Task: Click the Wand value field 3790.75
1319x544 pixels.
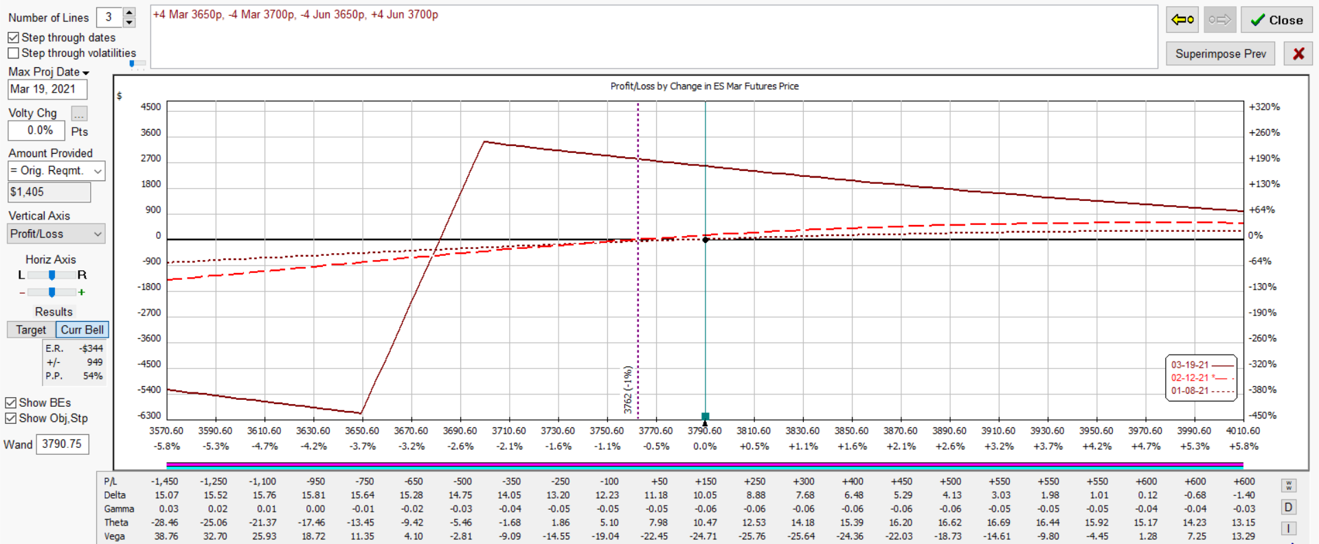Action: [x=63, y=445]
